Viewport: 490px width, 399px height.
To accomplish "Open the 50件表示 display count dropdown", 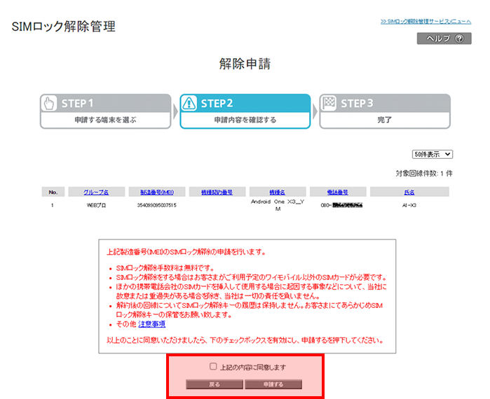I will tap(433, 154).
